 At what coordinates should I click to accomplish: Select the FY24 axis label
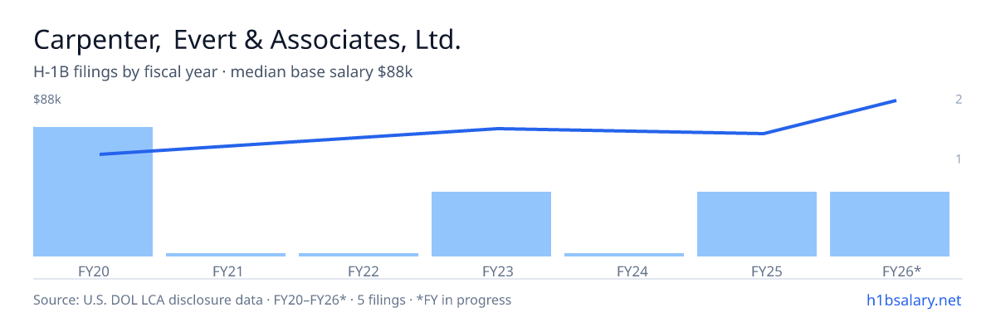pyautogui.click(x=624, y=271)
